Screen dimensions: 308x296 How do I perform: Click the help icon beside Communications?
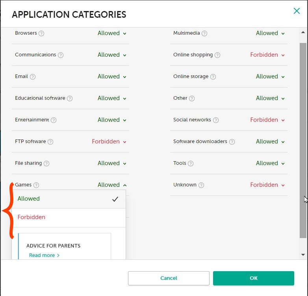[x=61, y=55]
